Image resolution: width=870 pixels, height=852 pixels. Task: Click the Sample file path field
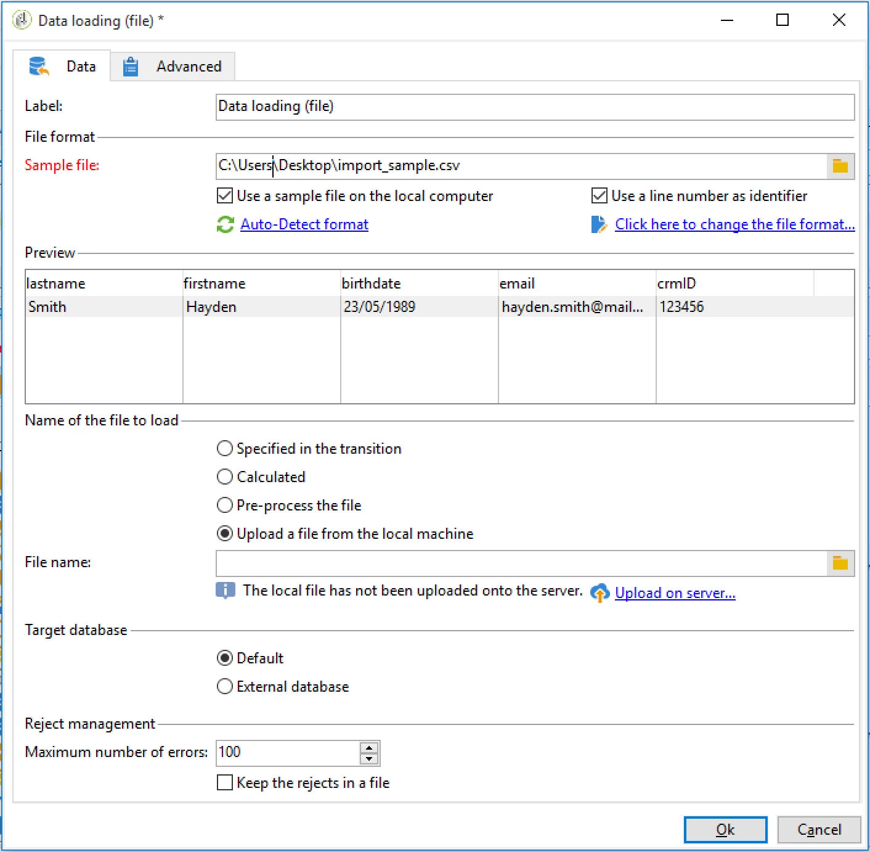(x=521, y=166)
